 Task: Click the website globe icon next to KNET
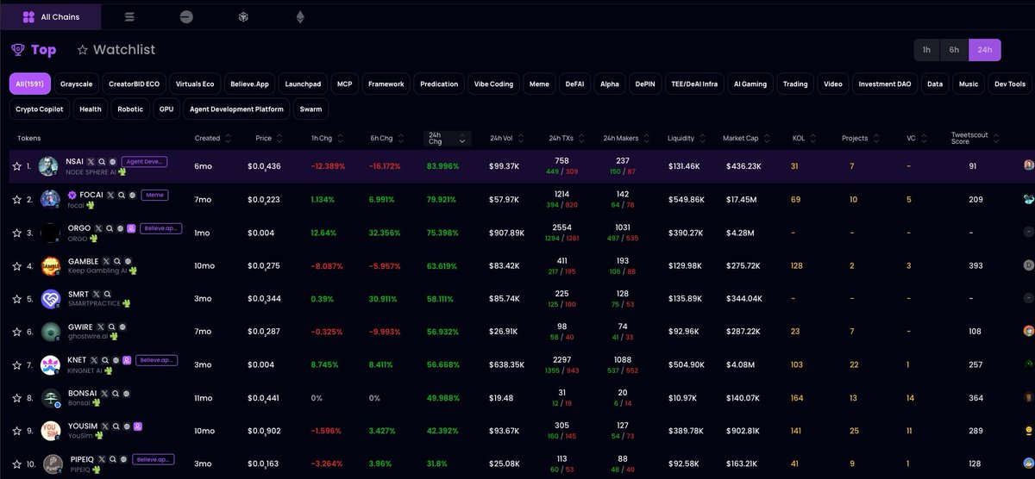(116, 361)
